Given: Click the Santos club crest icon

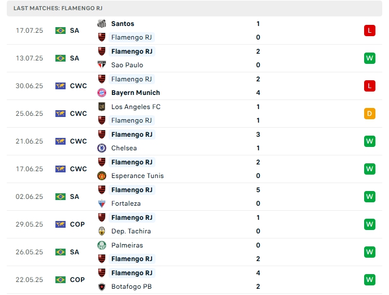Looking at the screenshot, I should pyautogui.click(x=102, y=24).
